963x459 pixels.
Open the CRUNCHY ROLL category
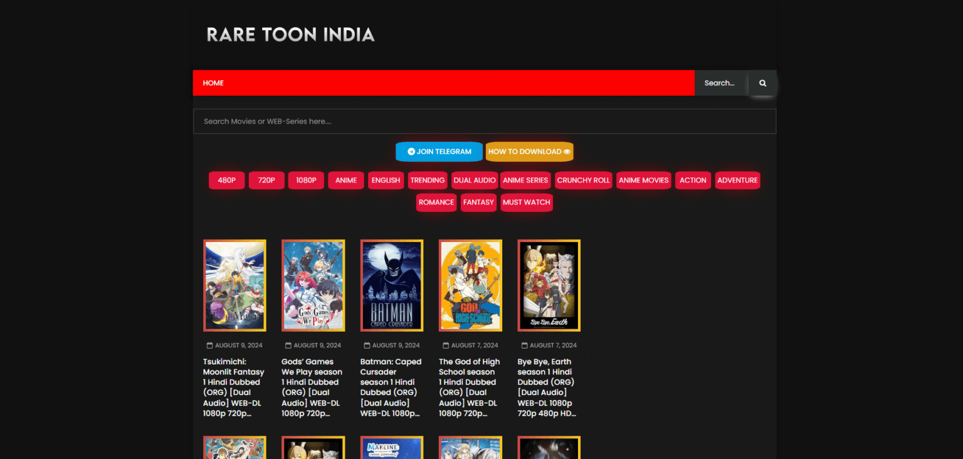583,180
